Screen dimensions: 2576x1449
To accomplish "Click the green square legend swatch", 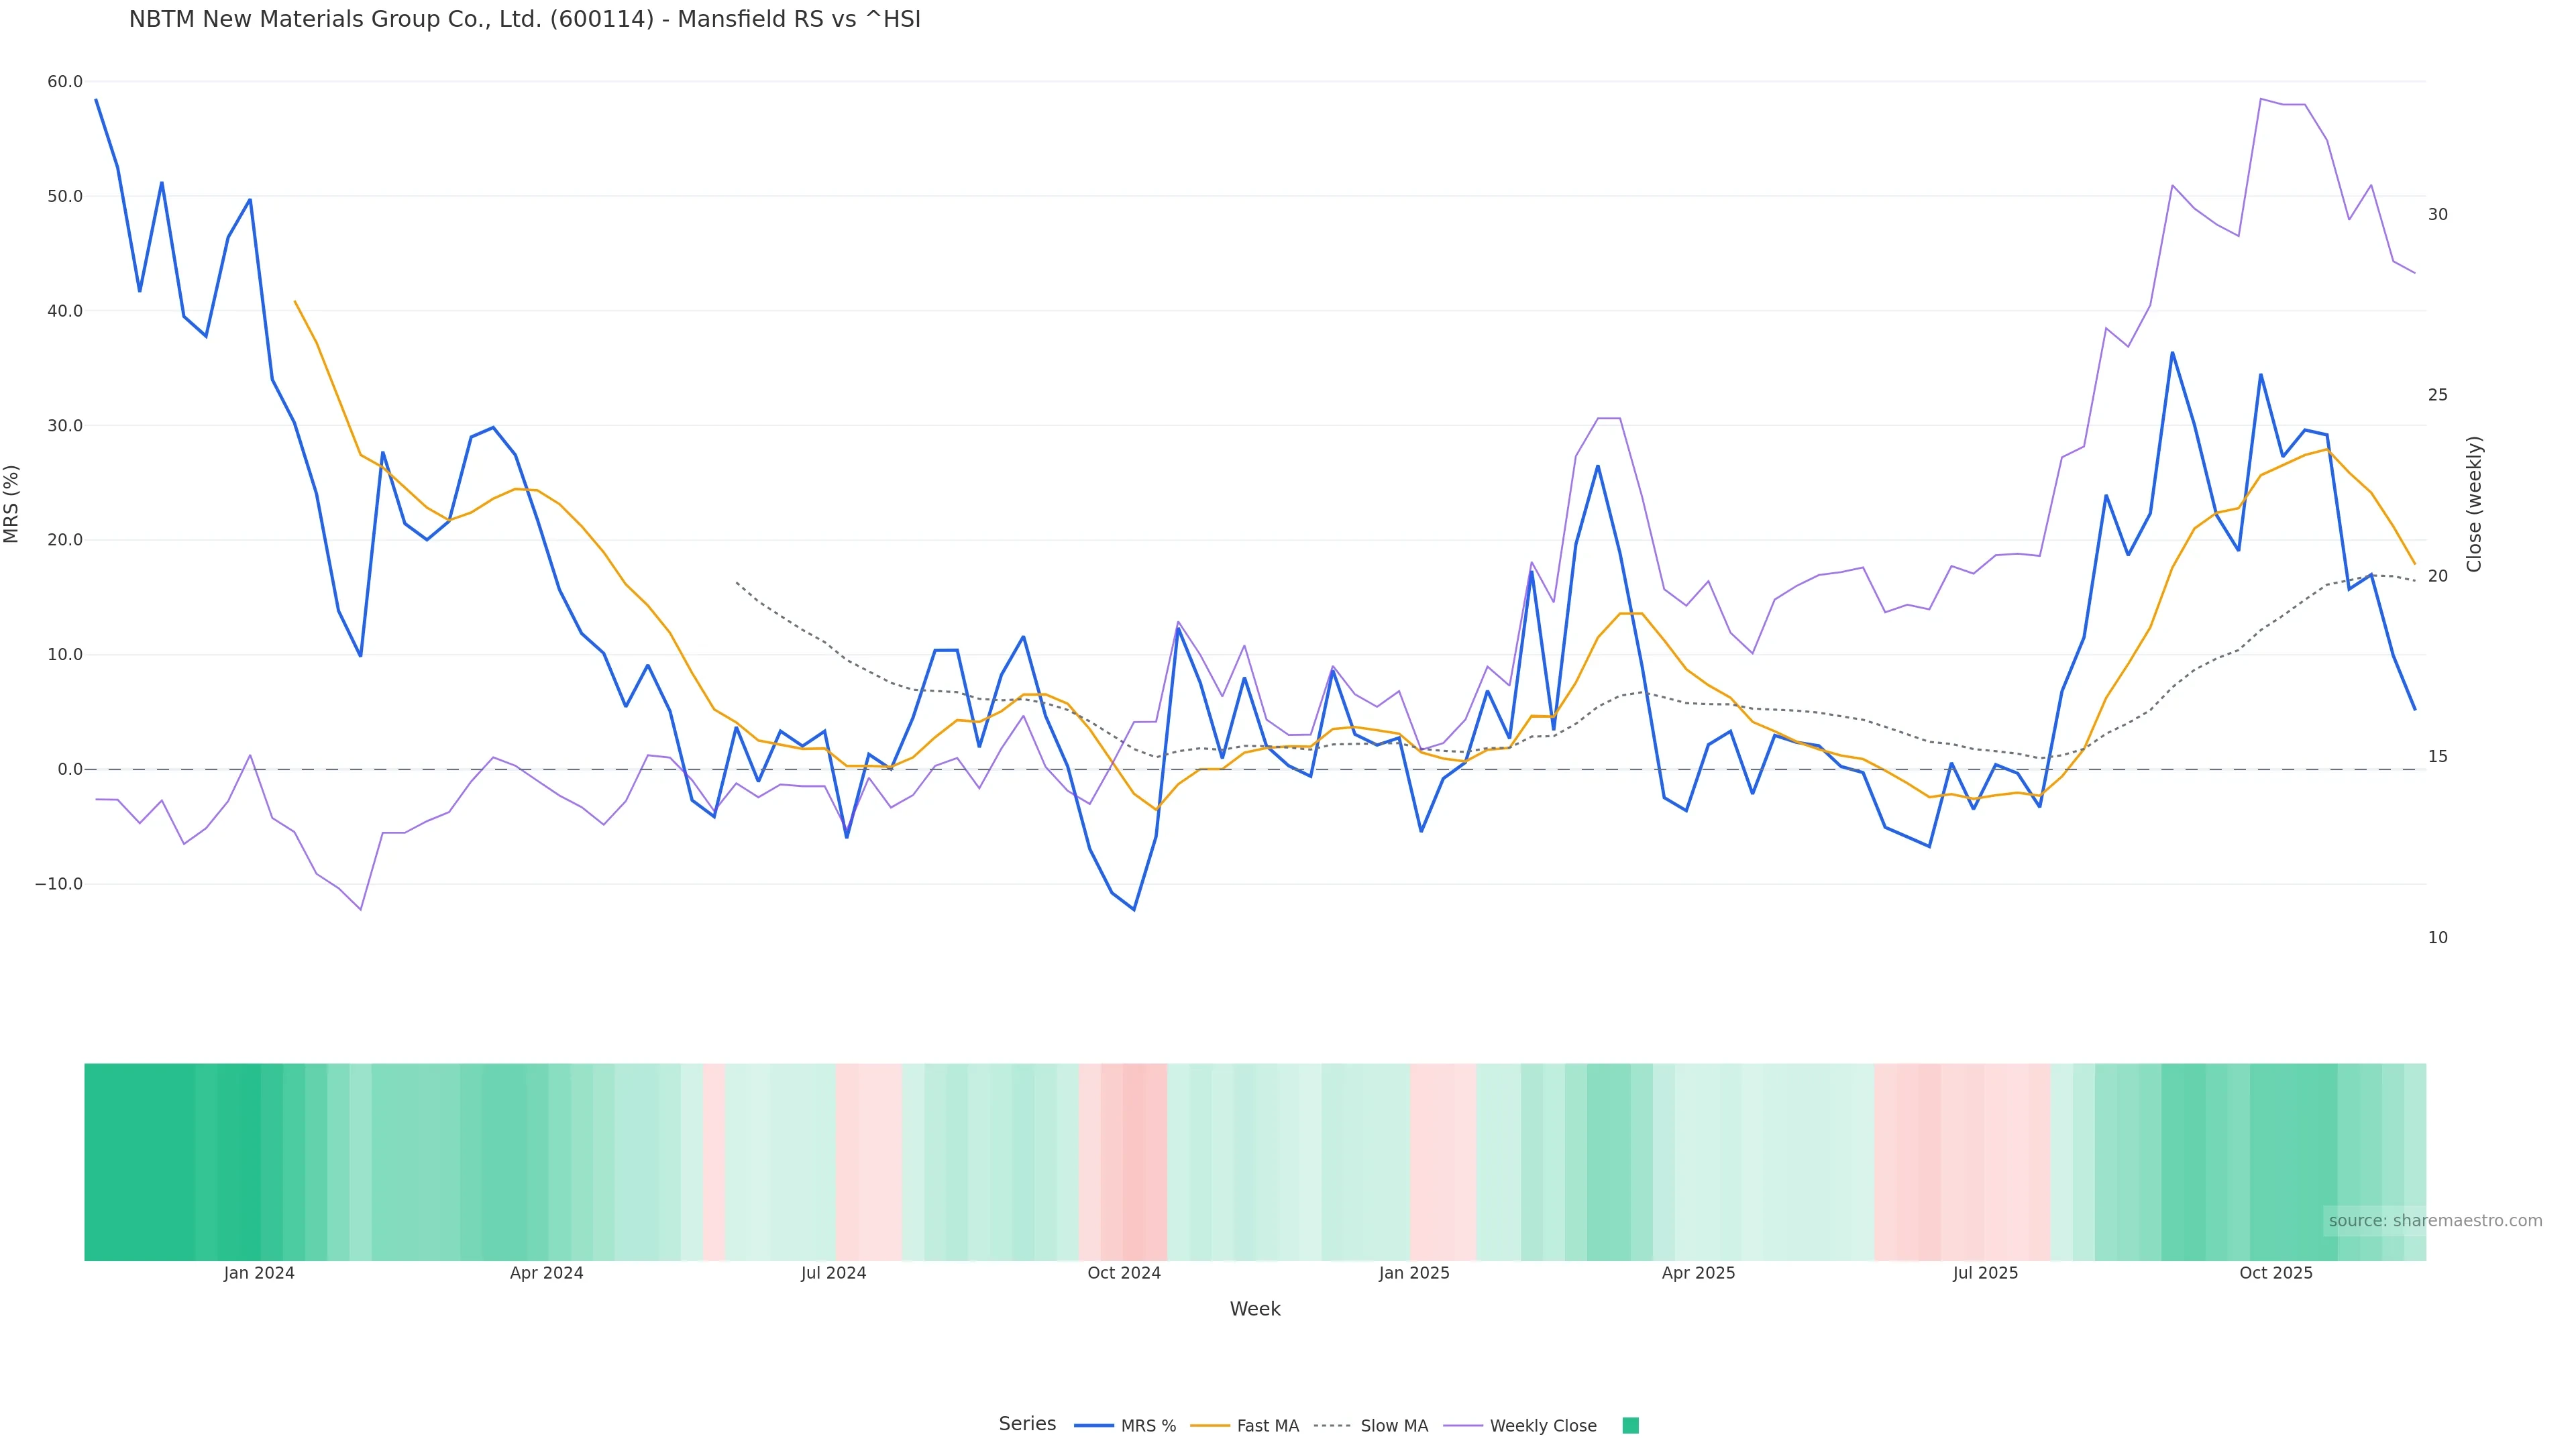I will [1630, 1426].
